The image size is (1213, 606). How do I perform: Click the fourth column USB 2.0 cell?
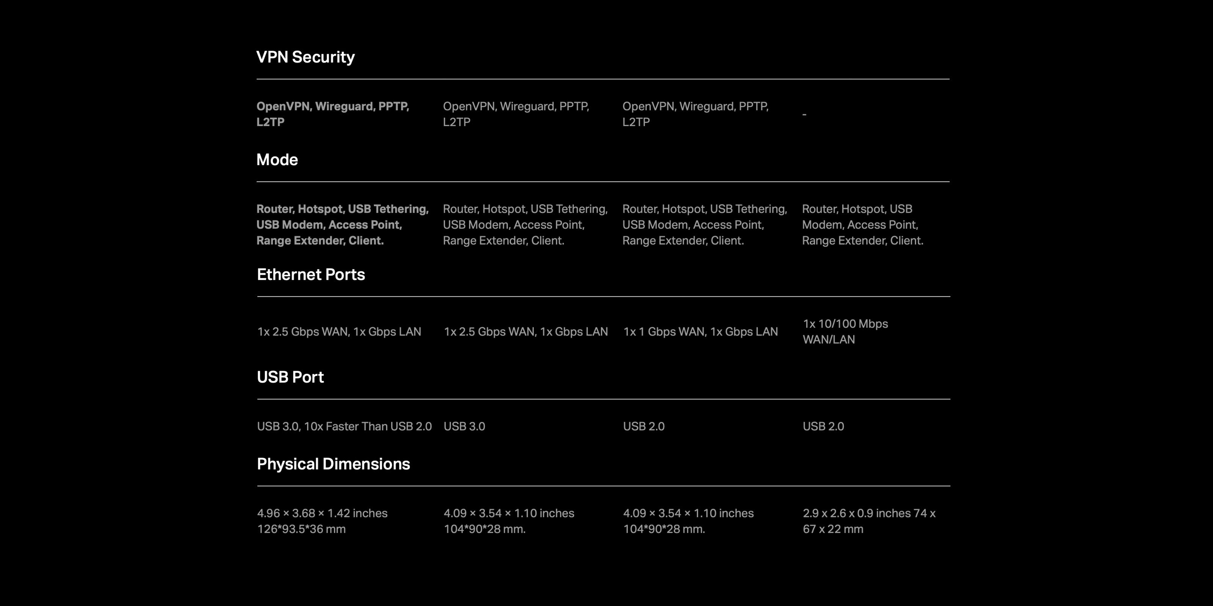[823, 426]
